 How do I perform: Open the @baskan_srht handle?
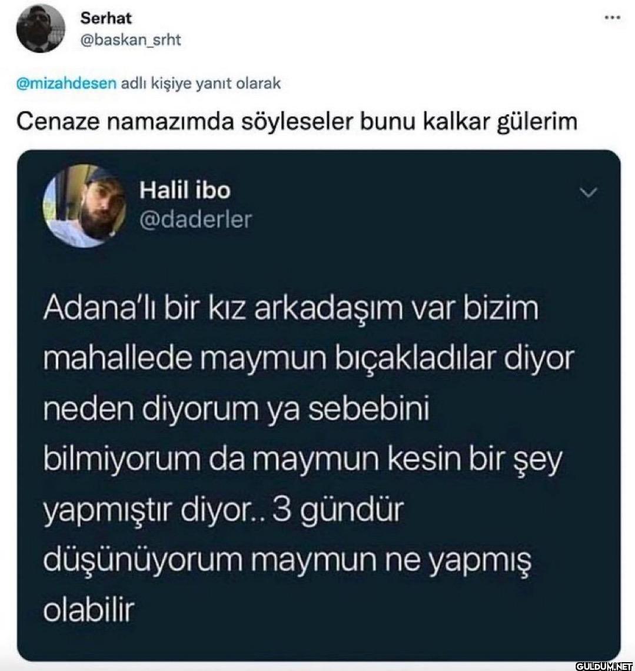click(130, 40)
